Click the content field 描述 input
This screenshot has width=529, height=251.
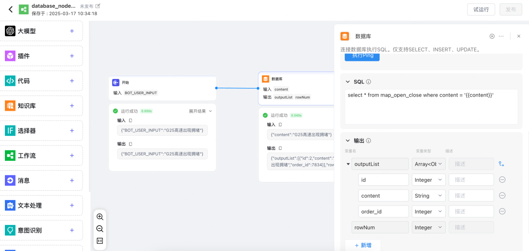pos(471,196)
